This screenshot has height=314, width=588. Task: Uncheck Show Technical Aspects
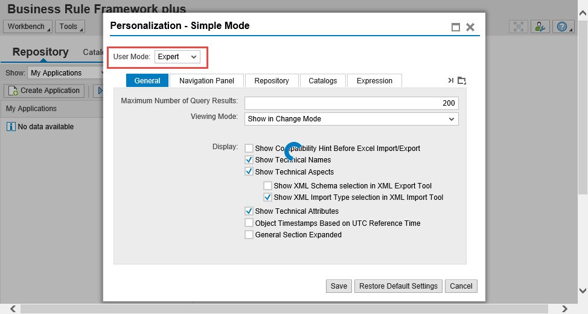249,172
